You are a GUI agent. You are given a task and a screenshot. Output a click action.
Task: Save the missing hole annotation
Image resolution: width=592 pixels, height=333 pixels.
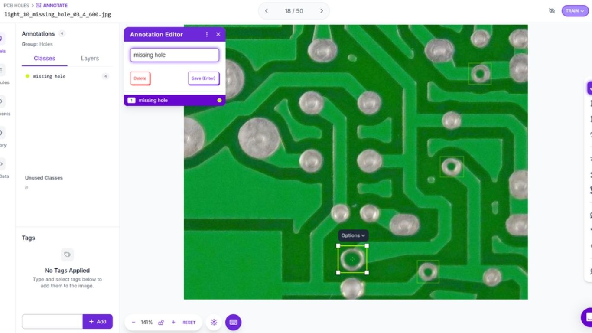tap(203, 78)
